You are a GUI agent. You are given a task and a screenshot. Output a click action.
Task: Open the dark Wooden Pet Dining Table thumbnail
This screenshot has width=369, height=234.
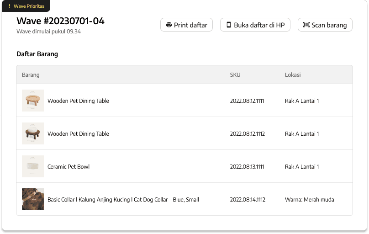pos(33,133)
